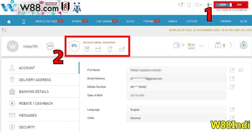252x132 pixels.
Task: Edit the Email Address with pencil icon
Action: tap(232, 79)
